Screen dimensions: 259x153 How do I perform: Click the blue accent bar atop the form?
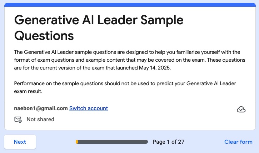pyautogui.click(x=129, y=5)
